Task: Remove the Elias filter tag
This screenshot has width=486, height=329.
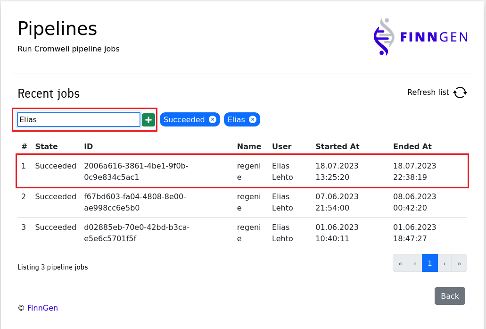Action: pyautogui.click(x=253, y=120)
